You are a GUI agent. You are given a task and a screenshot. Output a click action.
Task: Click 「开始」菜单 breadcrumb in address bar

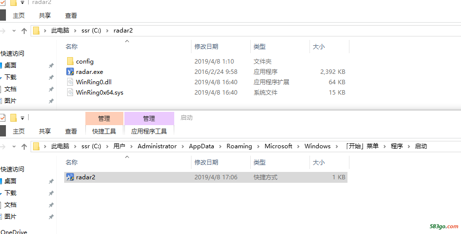[362, 146]
